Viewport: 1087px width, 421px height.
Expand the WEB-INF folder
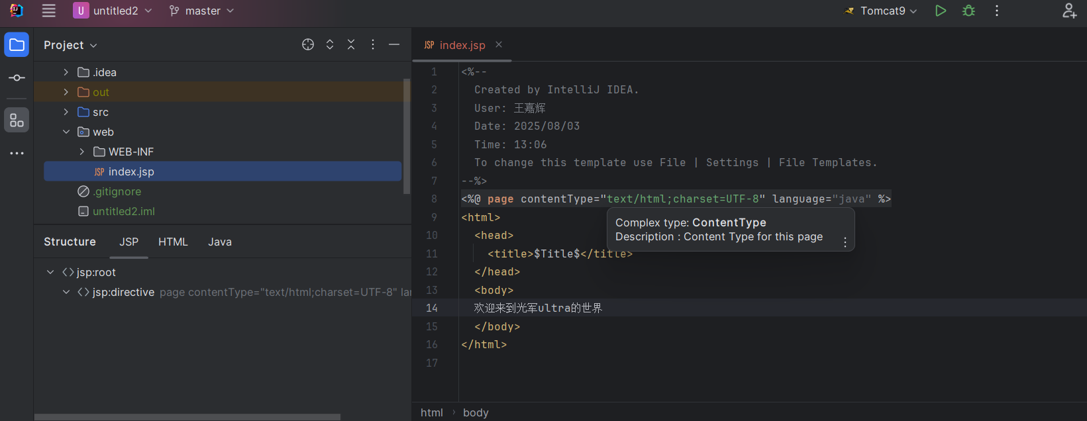[x=82, y=152]
